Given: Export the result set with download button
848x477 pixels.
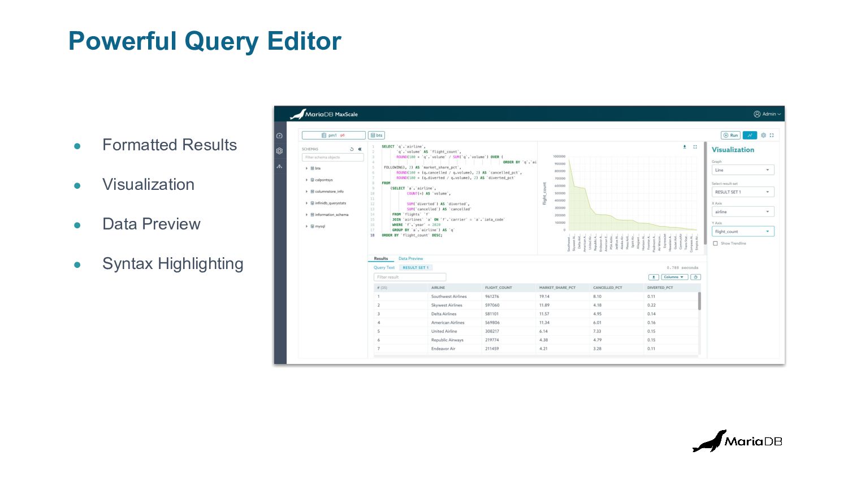Looking at the screenshot, I should pos(654,277).
